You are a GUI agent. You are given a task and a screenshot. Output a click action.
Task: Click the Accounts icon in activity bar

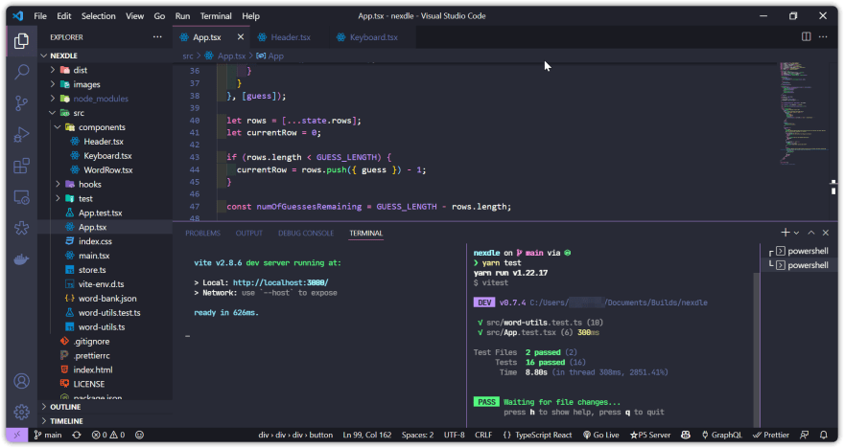21,381
